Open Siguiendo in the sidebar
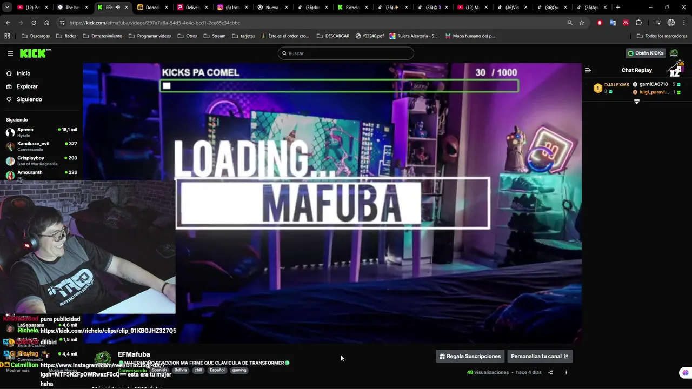692x389 pixels. (x=29, y=99)
